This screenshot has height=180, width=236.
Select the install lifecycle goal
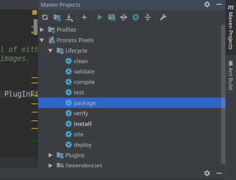point(82,124)
